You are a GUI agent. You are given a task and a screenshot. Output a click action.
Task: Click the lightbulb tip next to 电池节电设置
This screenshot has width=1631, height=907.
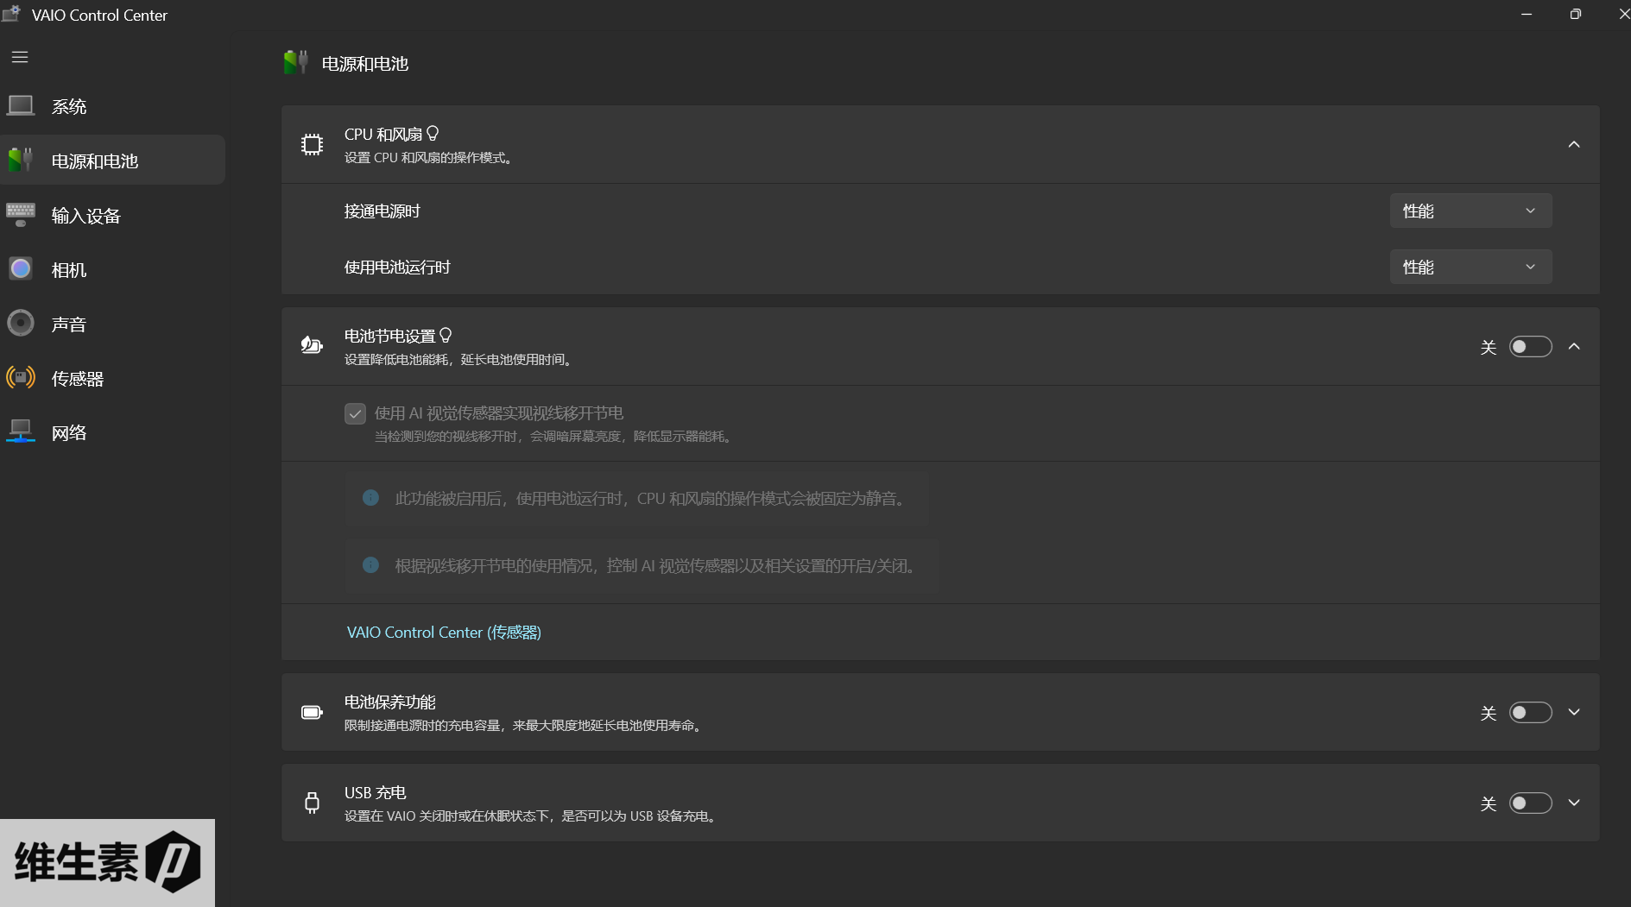(446, 336)
